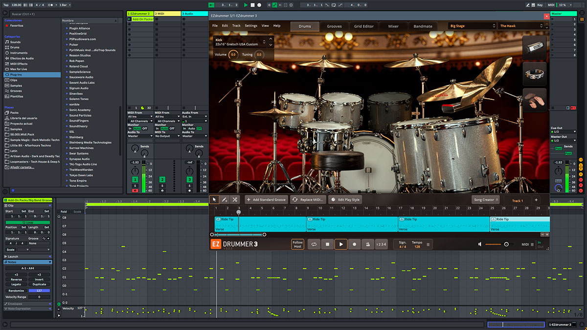Adjust the Kick Volume knob
Image resolution: width=587 pixels, height=330 pixels.
(x=233, y=54)
